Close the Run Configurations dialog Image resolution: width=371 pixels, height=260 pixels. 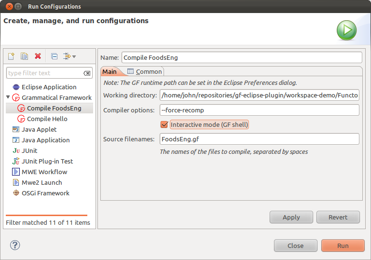tap(295, 246)
